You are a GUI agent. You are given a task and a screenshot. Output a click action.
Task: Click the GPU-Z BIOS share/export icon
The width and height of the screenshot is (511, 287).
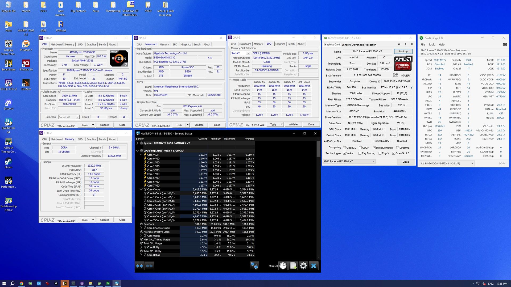pyautogui.click(x=395, y=75)
